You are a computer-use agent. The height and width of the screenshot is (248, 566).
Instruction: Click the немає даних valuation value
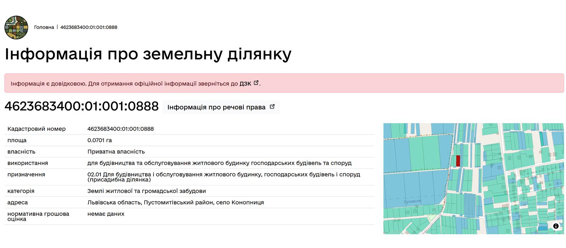point(106,214)
